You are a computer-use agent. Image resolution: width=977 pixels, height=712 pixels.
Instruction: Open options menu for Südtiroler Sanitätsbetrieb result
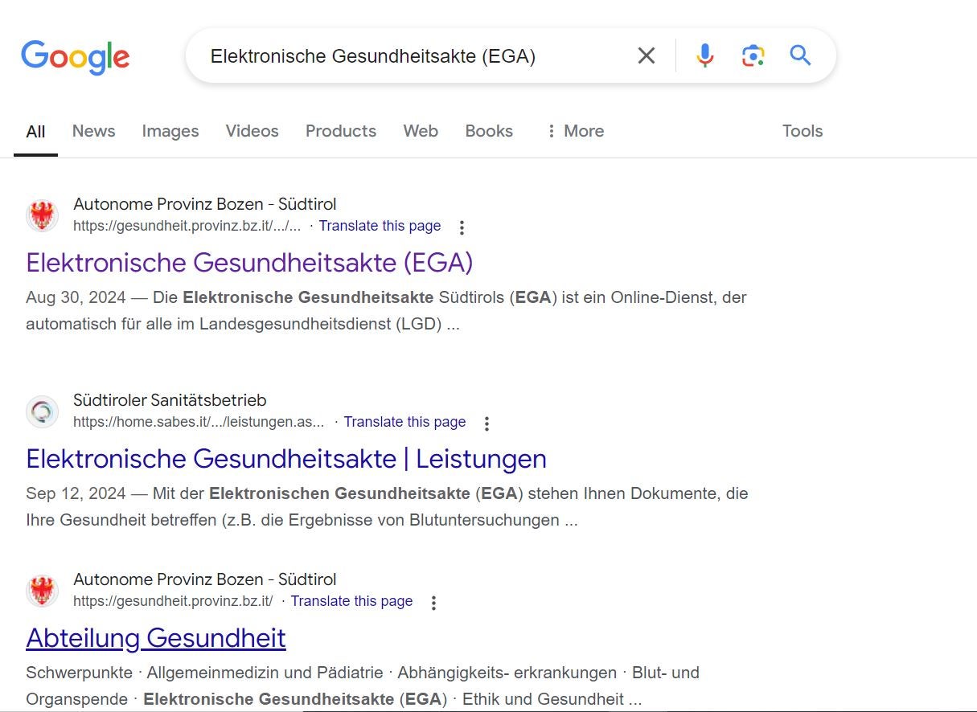(x=486, y=424)
